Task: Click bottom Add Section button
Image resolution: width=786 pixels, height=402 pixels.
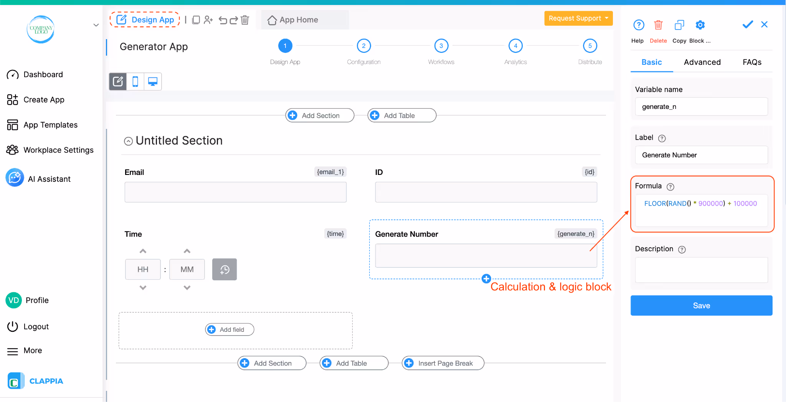Action: coord(272,363)
